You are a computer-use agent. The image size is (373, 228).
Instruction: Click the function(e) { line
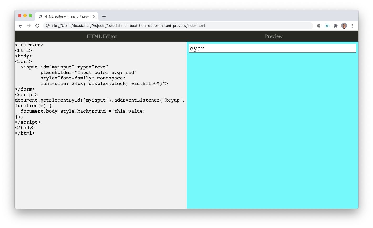click(33, 106)
